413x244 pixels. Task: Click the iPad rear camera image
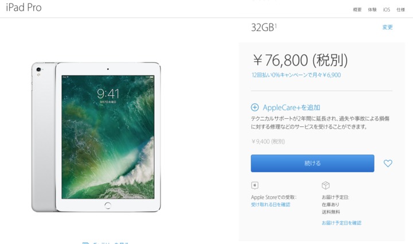tap(39, 69)
